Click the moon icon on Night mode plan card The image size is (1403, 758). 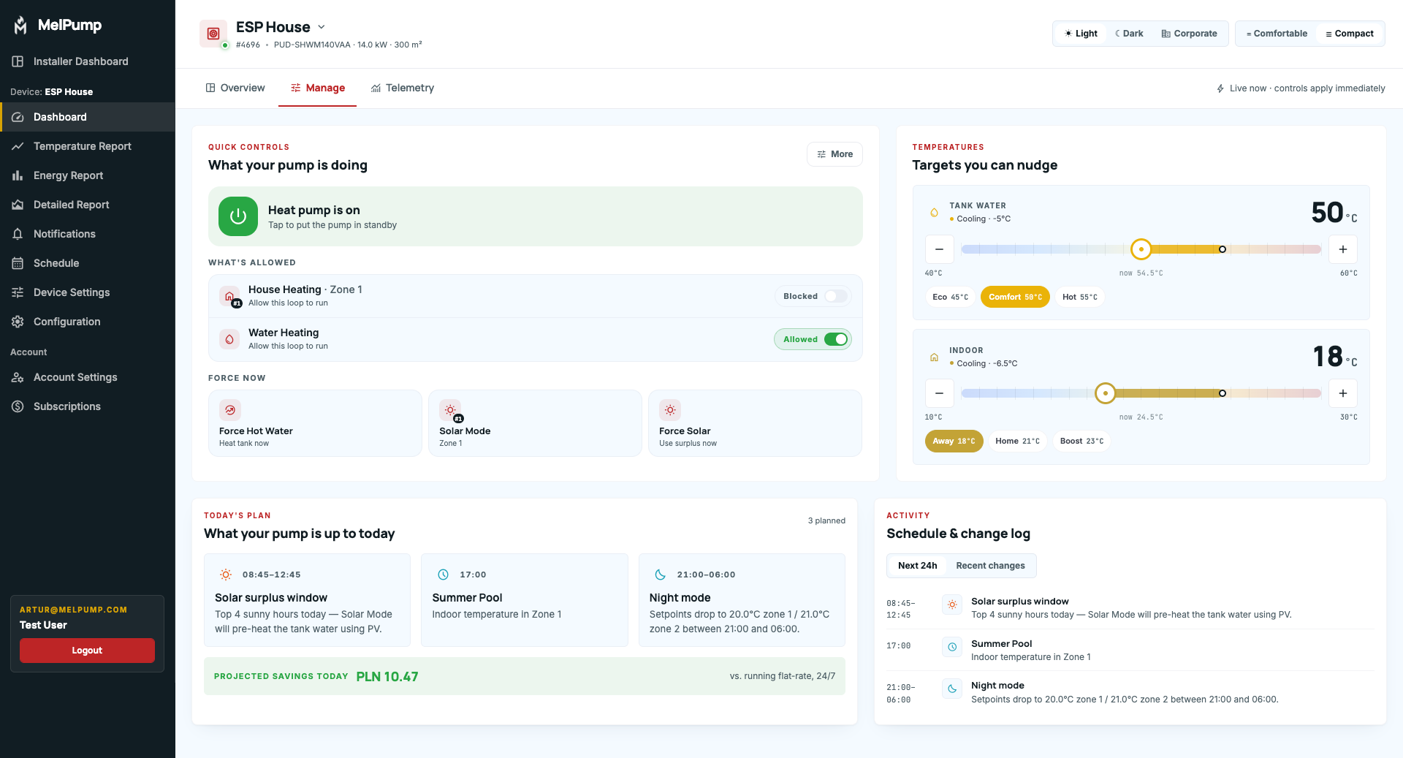coord(661,575)
